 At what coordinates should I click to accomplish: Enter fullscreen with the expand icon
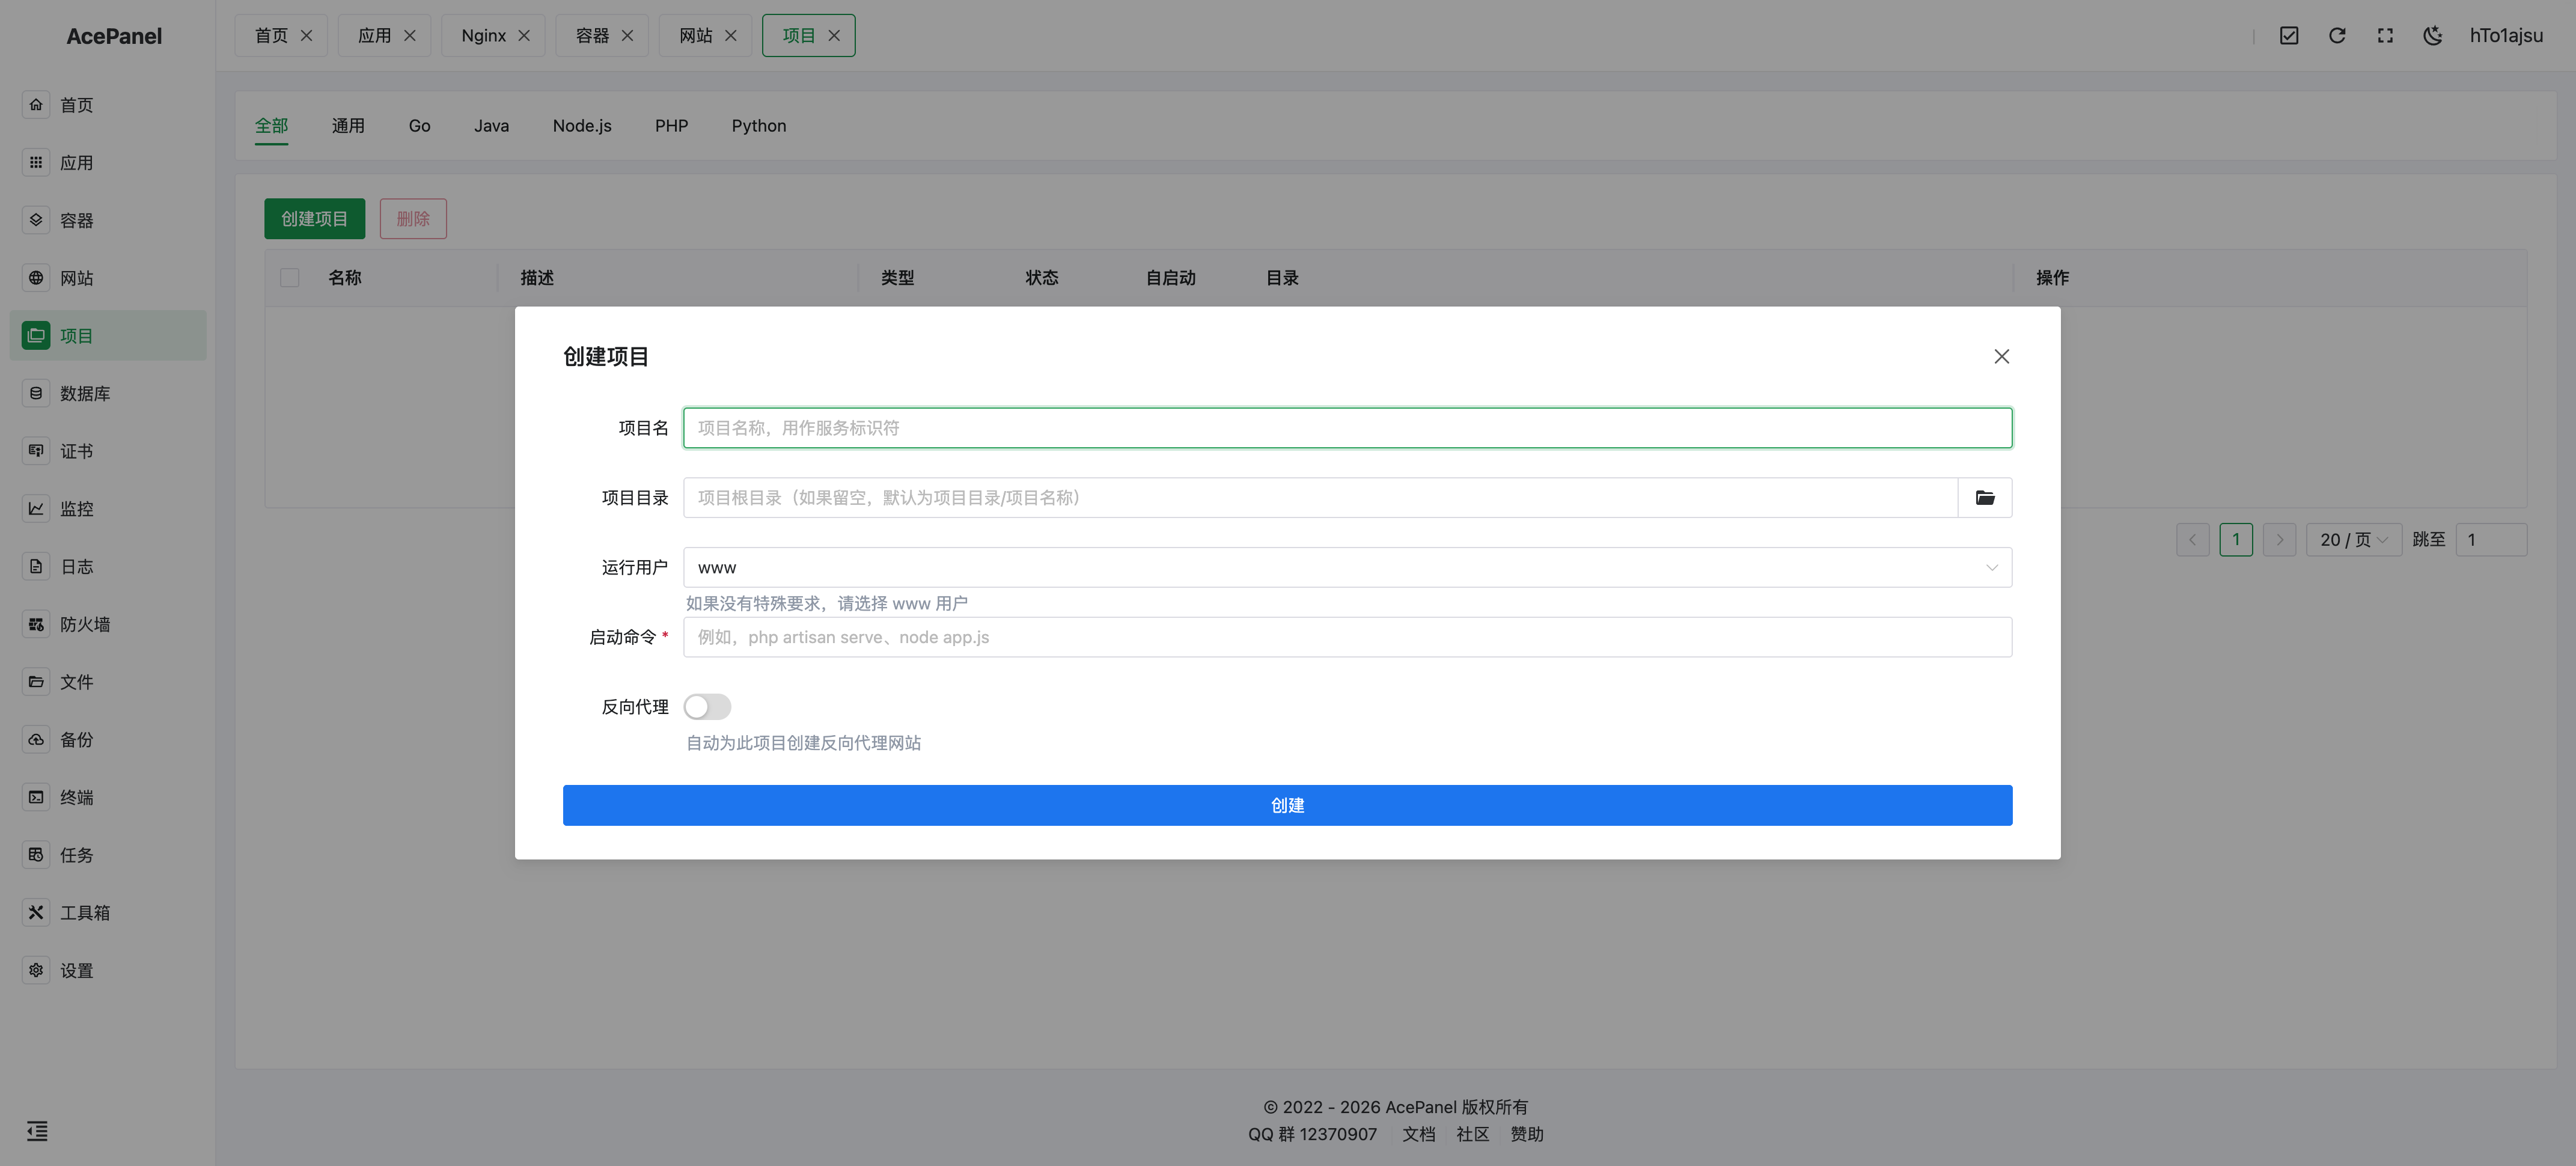pyautogui.click(x=2384, y=36)
